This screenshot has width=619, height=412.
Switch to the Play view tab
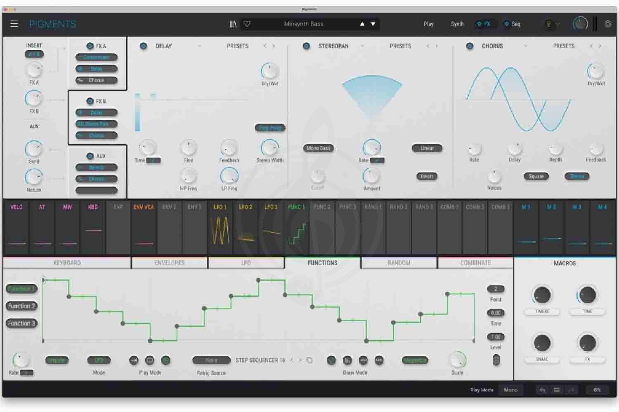tap(429, 24)
